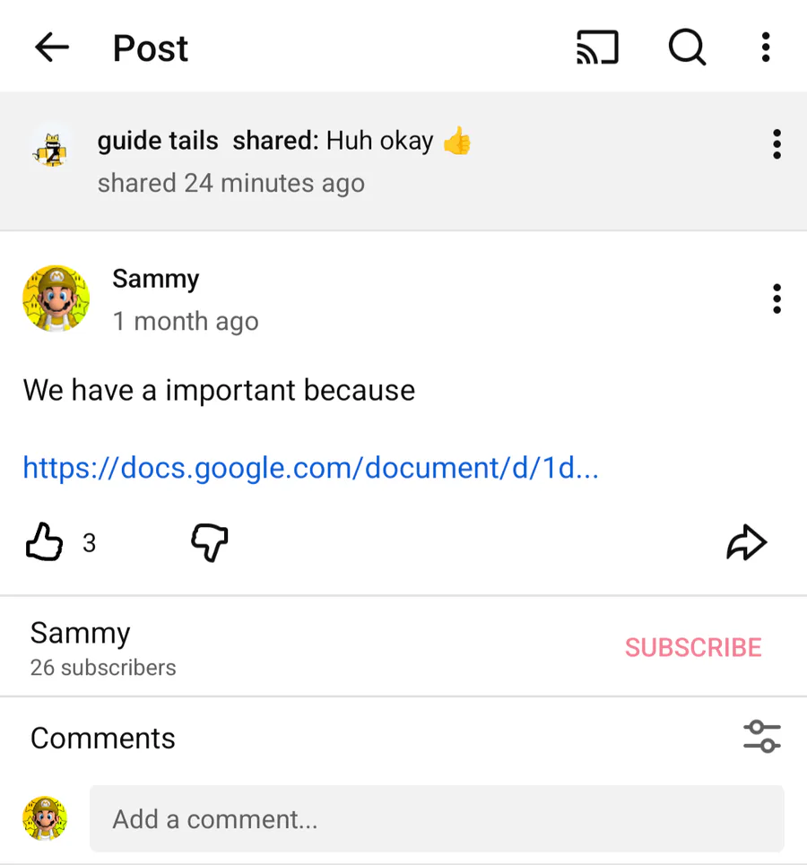Screen dimensions: 807x865
Task: Tap the Sammy author name in the post
Action: (x=155, y=279)
